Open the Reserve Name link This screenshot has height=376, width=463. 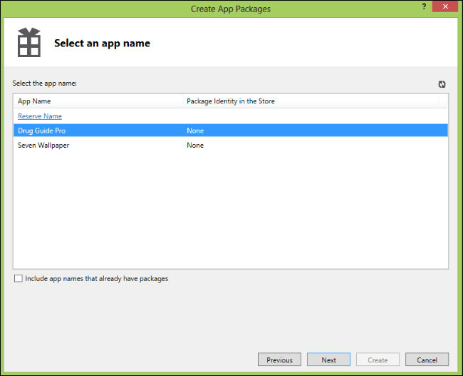40,116
